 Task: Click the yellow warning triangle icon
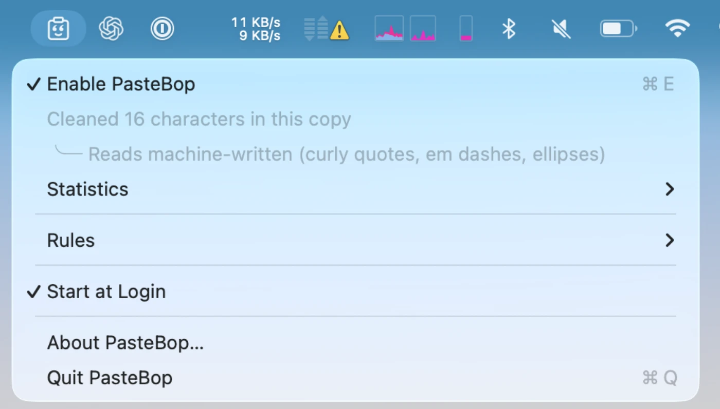339,30
